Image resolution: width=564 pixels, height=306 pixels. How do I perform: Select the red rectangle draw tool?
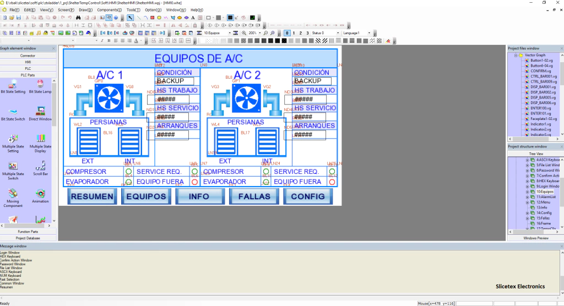coord(152,18)
